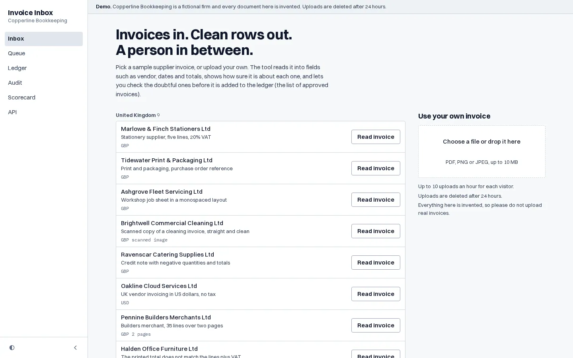This screenshot has width=573, height=358.
Task: Read the Ashgrove Fleet Servicing invoice
Action: [376, 200]
